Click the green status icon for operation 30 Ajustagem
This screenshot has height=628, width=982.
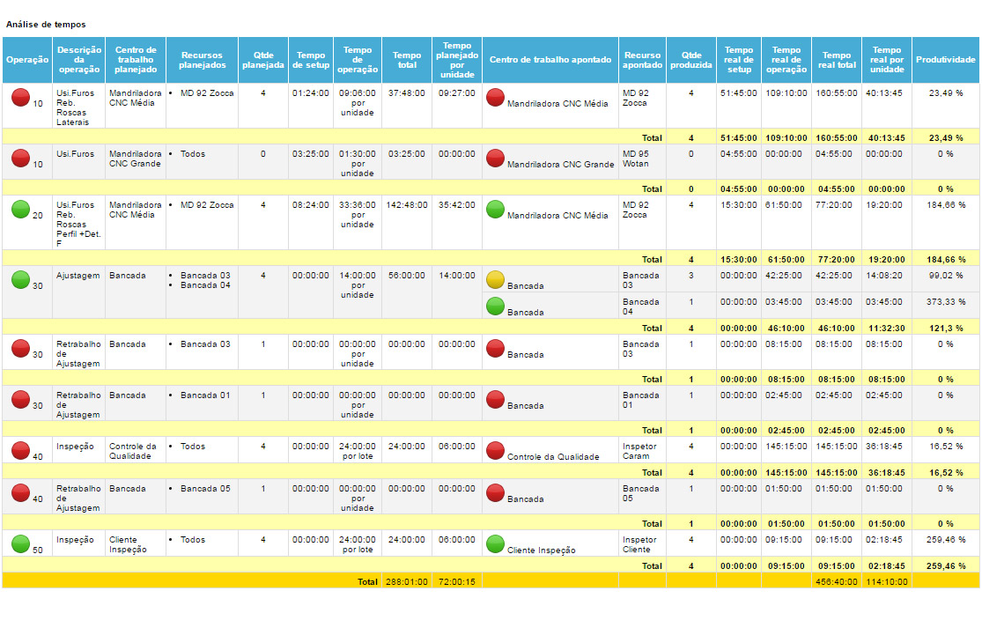[20, 280]
